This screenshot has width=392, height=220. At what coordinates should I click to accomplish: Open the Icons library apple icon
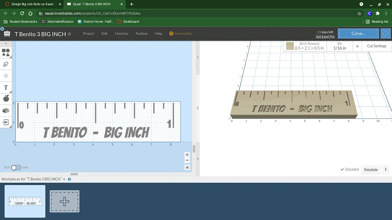pos(6,98)
